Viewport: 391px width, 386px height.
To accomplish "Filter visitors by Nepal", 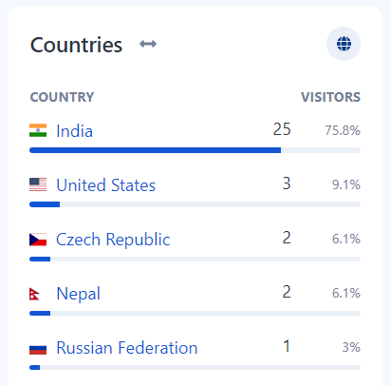I will [78, 294].
